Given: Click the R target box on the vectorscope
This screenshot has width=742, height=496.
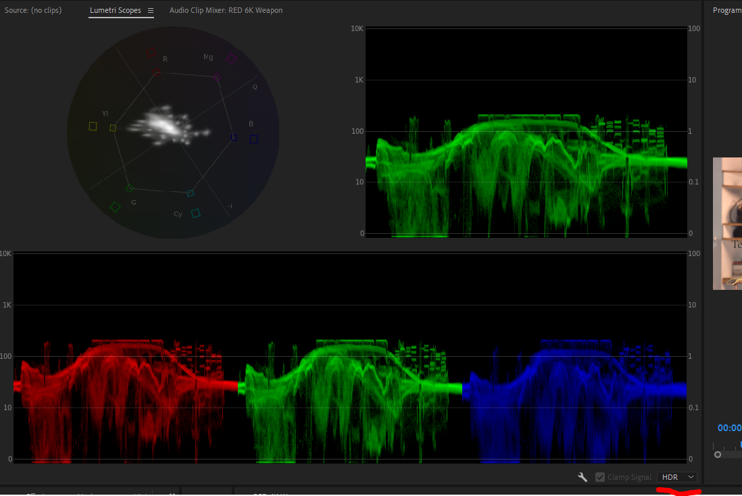Looking at the screenshot, I should tap(150, 53).
